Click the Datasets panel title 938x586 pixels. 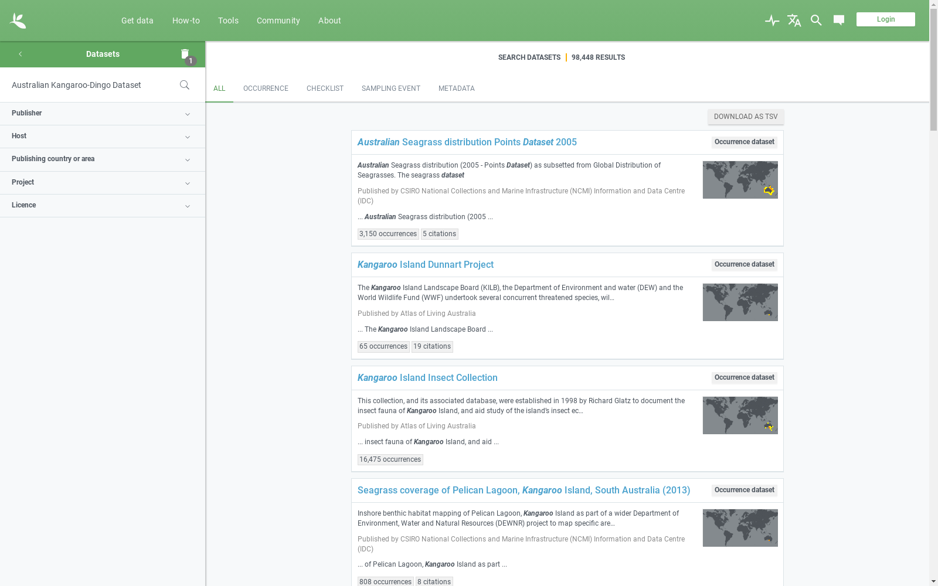pos(103,54)
